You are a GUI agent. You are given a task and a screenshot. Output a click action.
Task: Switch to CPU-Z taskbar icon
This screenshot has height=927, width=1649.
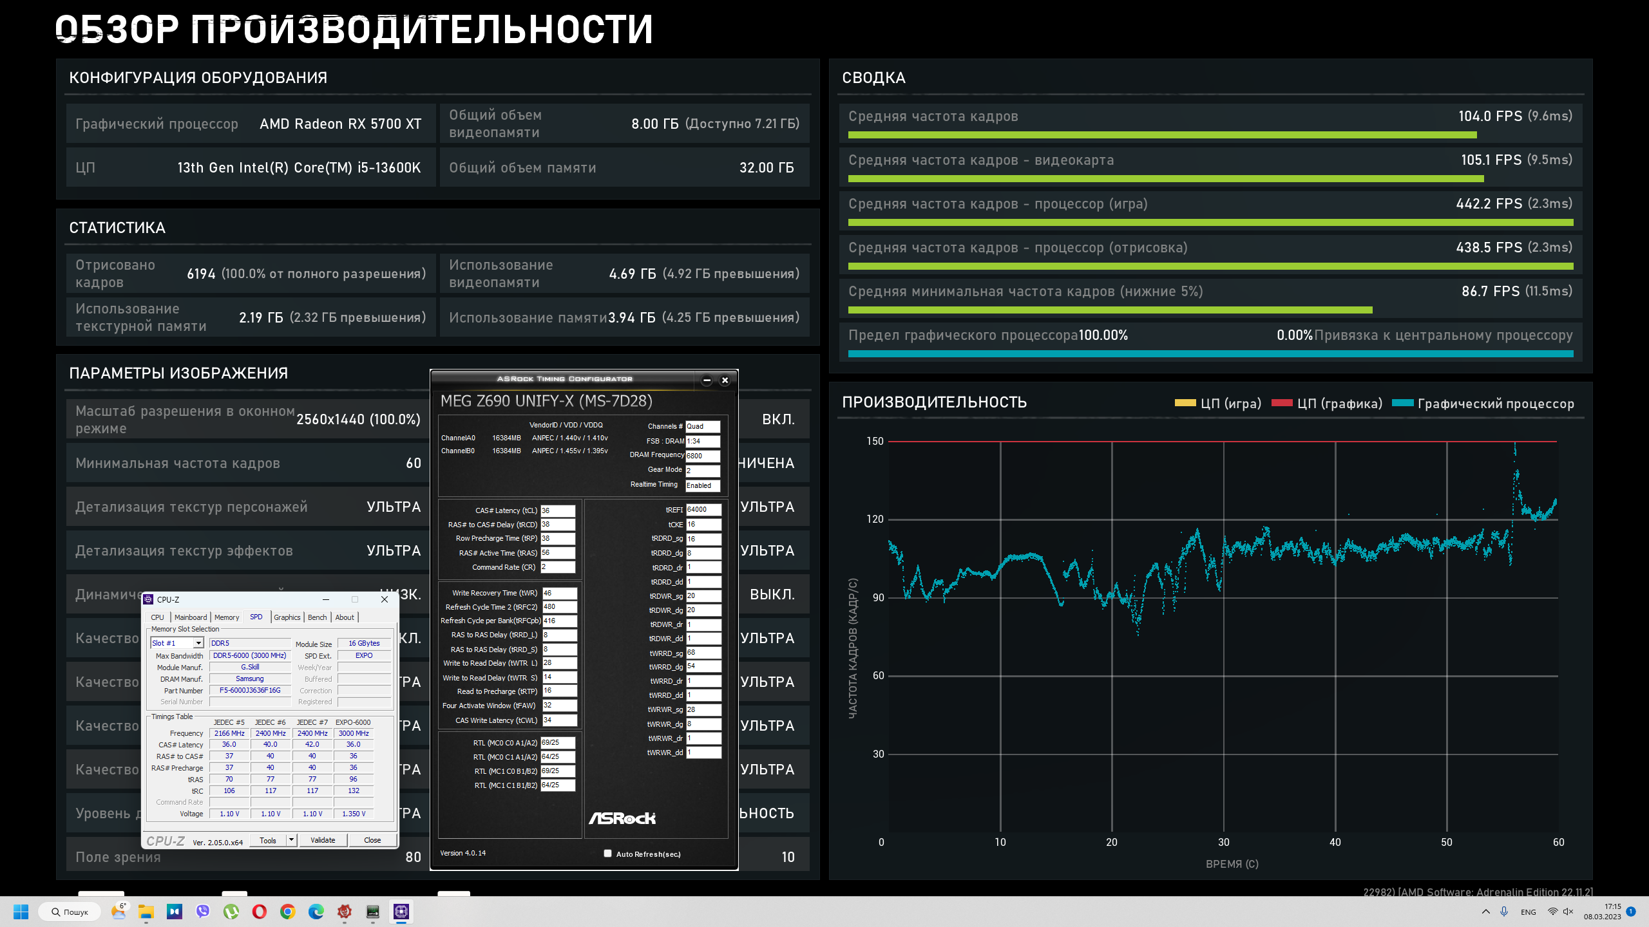(x=401, y=912)
